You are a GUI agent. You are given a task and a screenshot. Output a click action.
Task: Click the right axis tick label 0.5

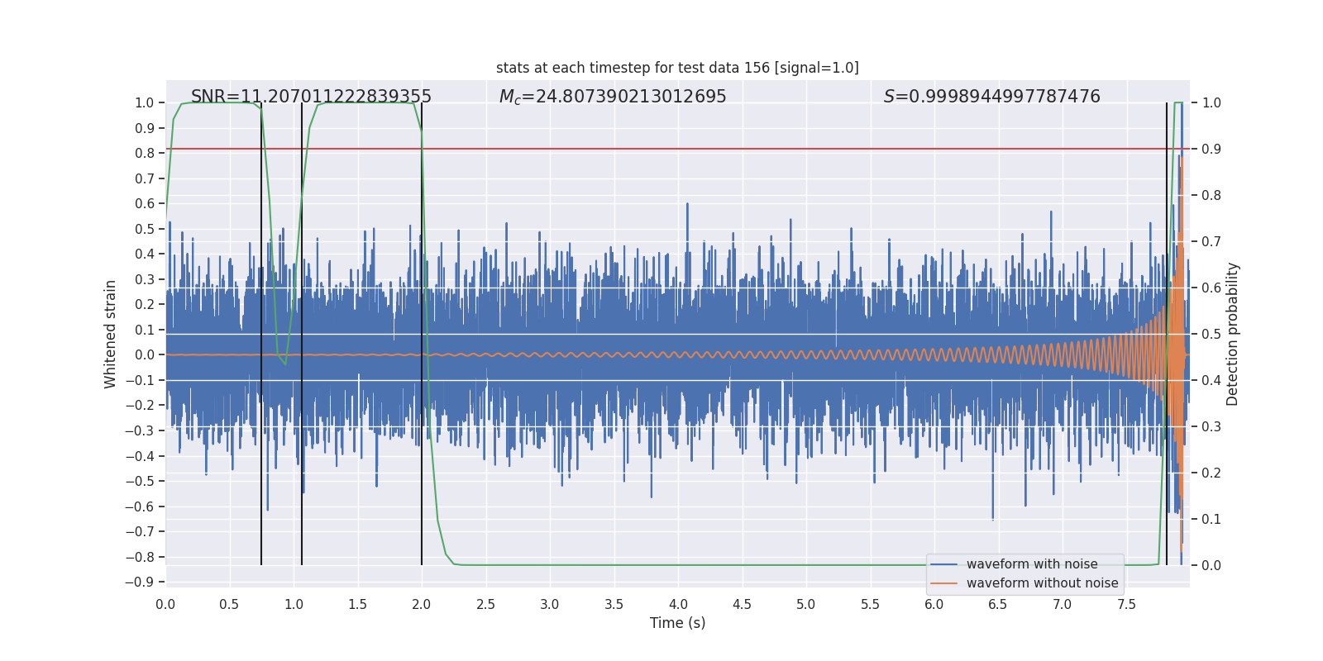pyautogui.click(x=1211, y=334)
